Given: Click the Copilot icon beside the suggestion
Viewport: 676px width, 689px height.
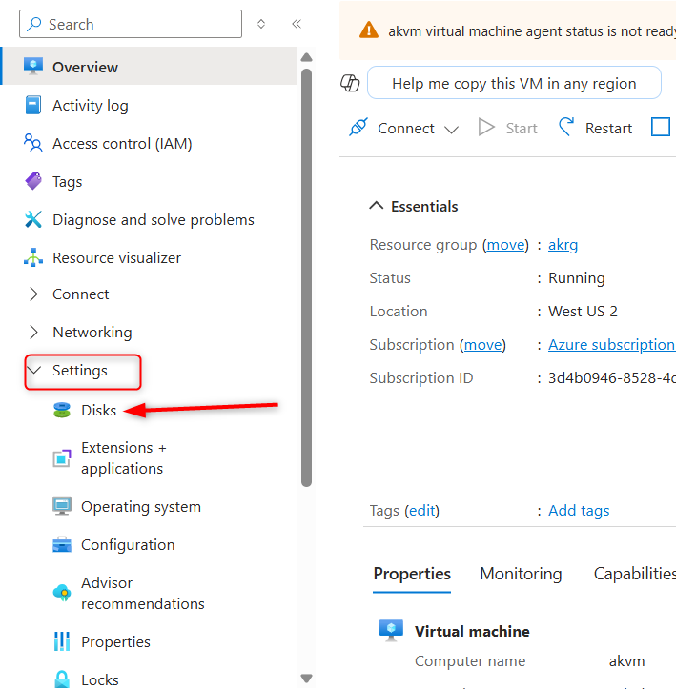Looking at the screenshot, I should point(351,84).
